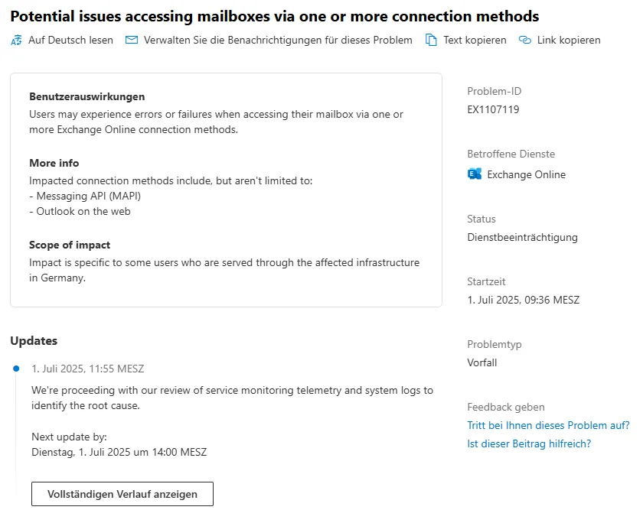This screenshot has width=643, height=510.
Task: Click the Exchange Online service icon
Action: [x=475, y=174]
